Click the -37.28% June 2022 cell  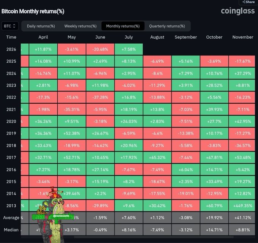point(100,97)
